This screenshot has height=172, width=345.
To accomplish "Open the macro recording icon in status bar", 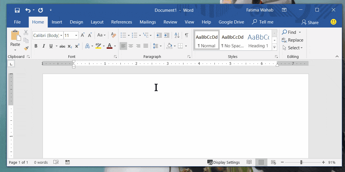I will [x=68, y=162].
